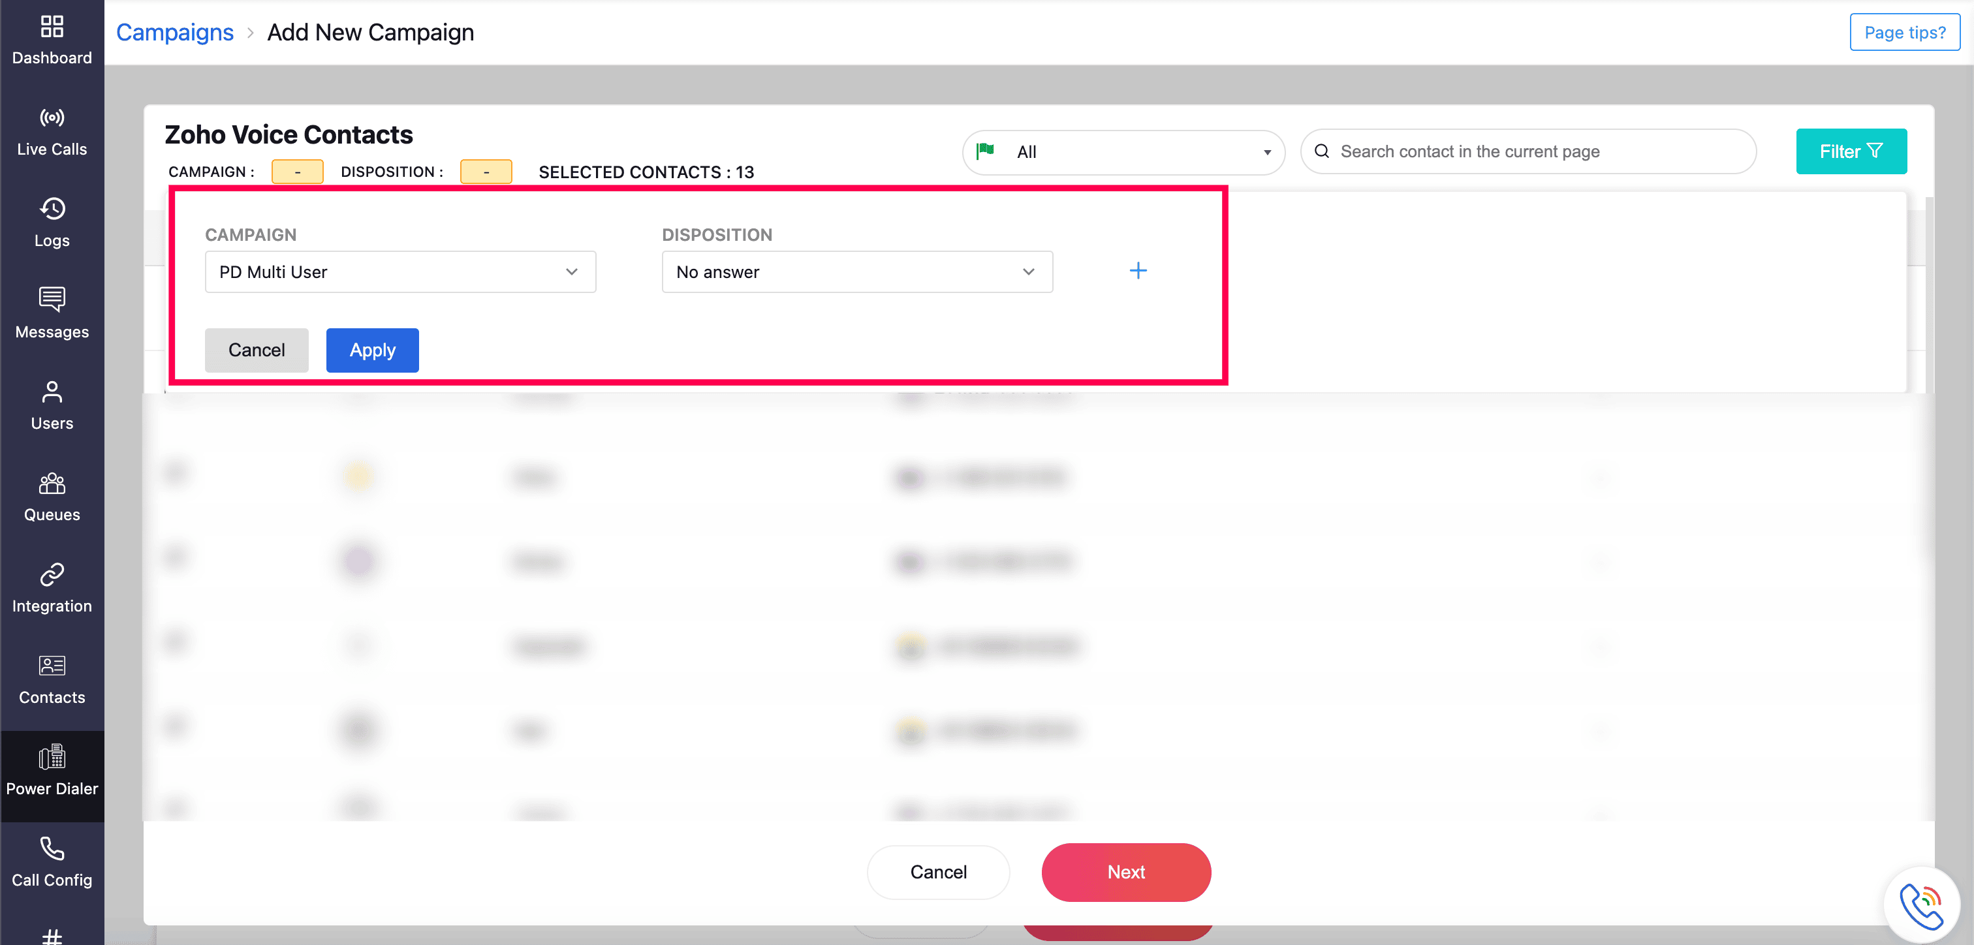The height and width of the screenshot is (945, 1974).
Task: Open Call Config phone icon
Action: click(x=52, y=849)
